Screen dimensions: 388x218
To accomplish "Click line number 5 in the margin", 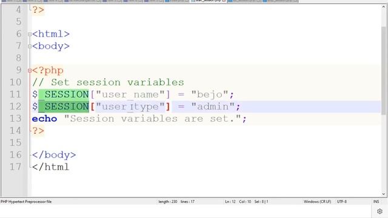I will click(19, 22).
